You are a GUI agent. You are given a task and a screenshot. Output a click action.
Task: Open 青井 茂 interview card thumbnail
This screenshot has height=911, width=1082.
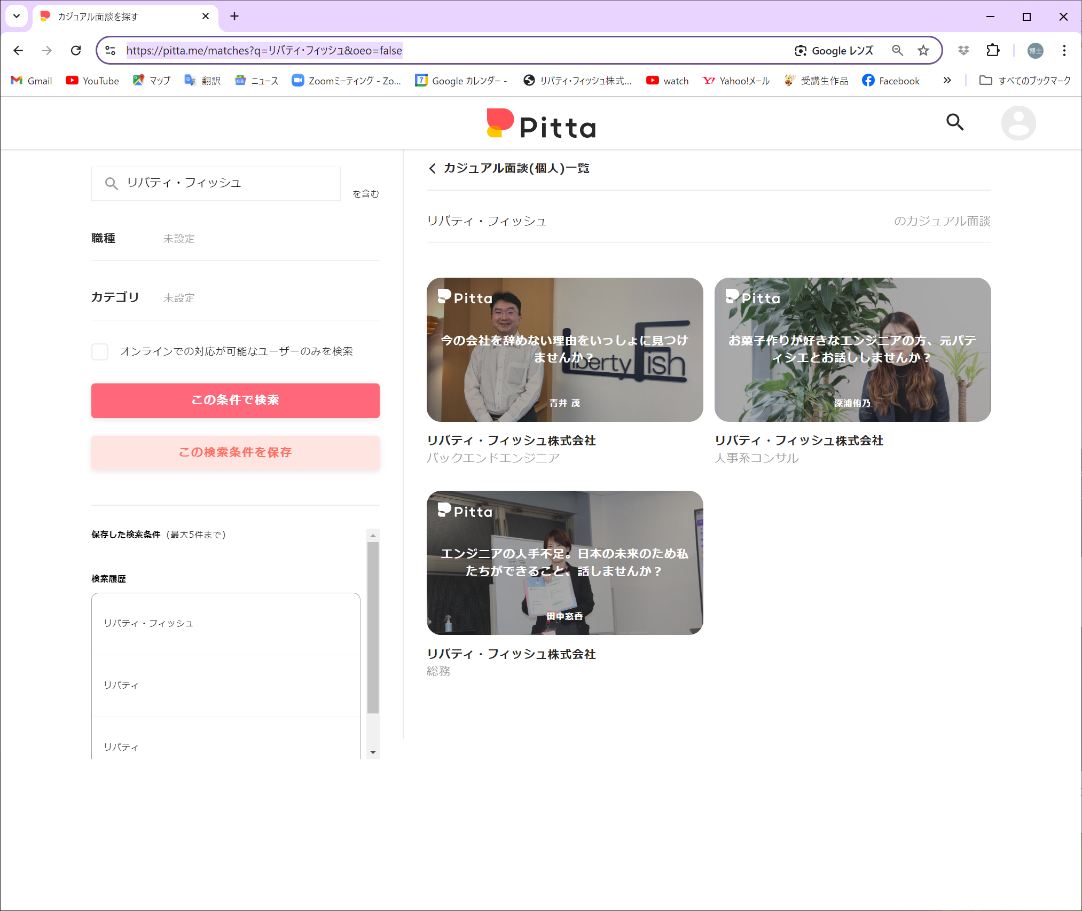[565, 350]
